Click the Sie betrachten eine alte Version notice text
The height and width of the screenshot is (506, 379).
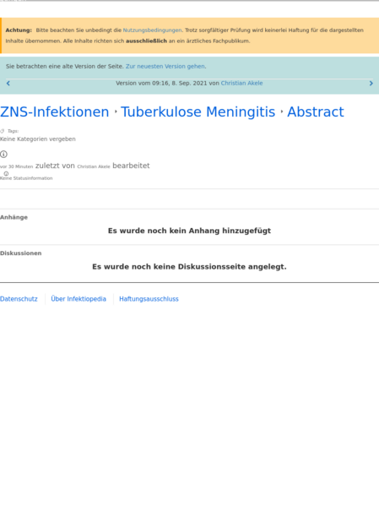tap(65, 66)
